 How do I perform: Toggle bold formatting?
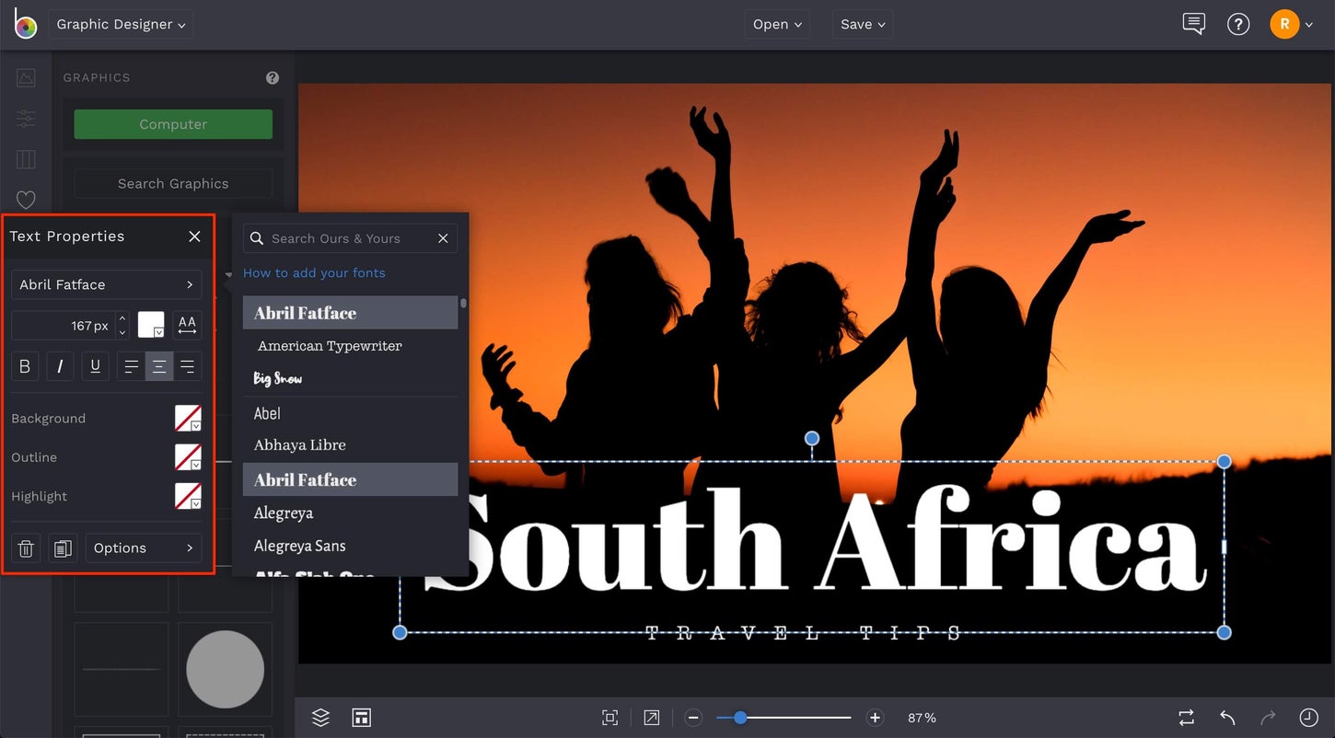(25, 366)
